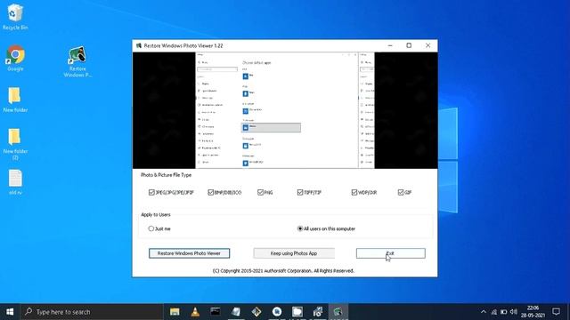This screenshot has height=320, width=570.
Task: Uncheck the JPEG/JPG/JPE/JFIF checkbox
Action: (x=151, y=192)
